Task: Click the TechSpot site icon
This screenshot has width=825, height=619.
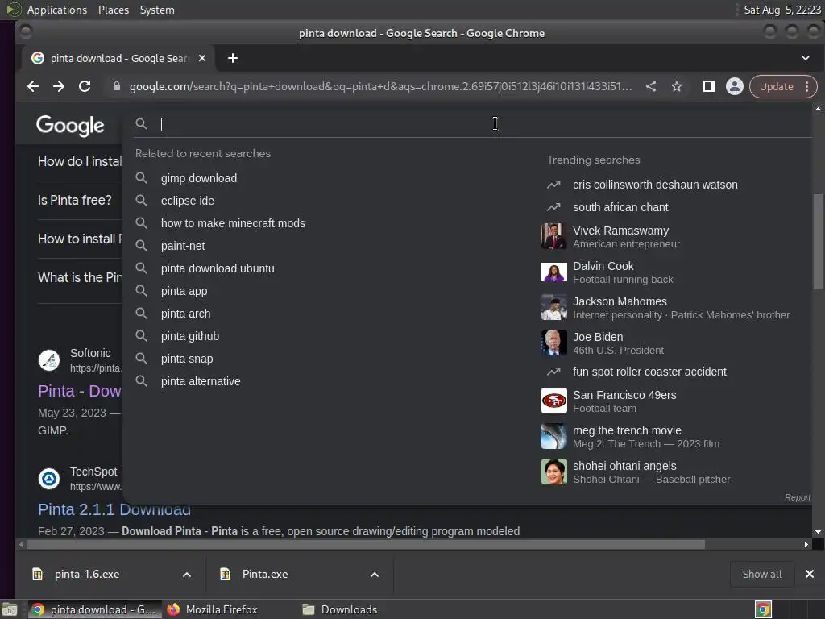Action: click(x=49, y=479)
